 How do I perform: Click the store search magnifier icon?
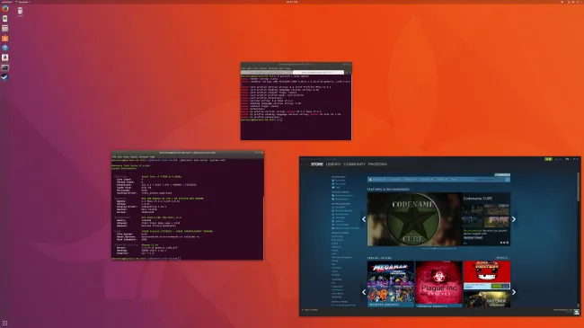click(508, 180)
